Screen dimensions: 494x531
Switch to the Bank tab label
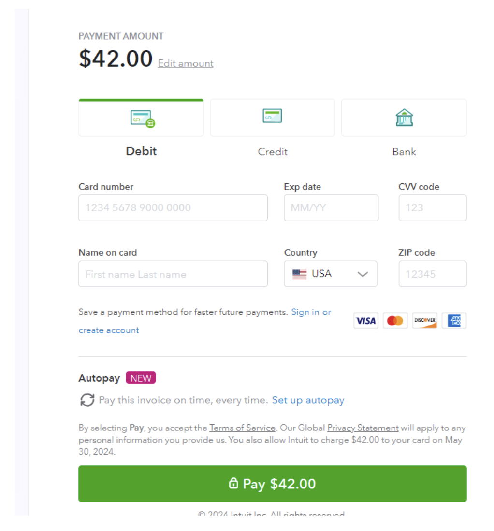[x=404, y=152]
